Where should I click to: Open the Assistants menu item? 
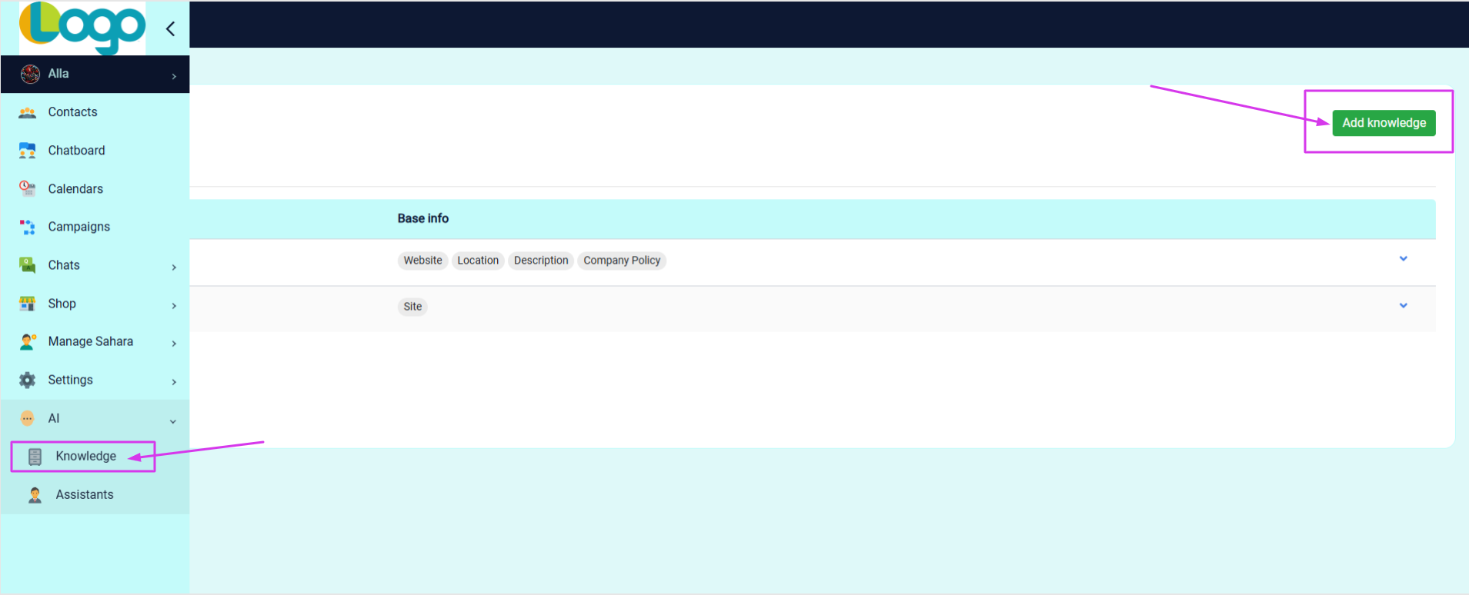tap(85, 495)
